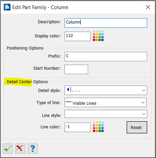Click the Line color value field
This screenshot has height=158, width=156.
77,127
